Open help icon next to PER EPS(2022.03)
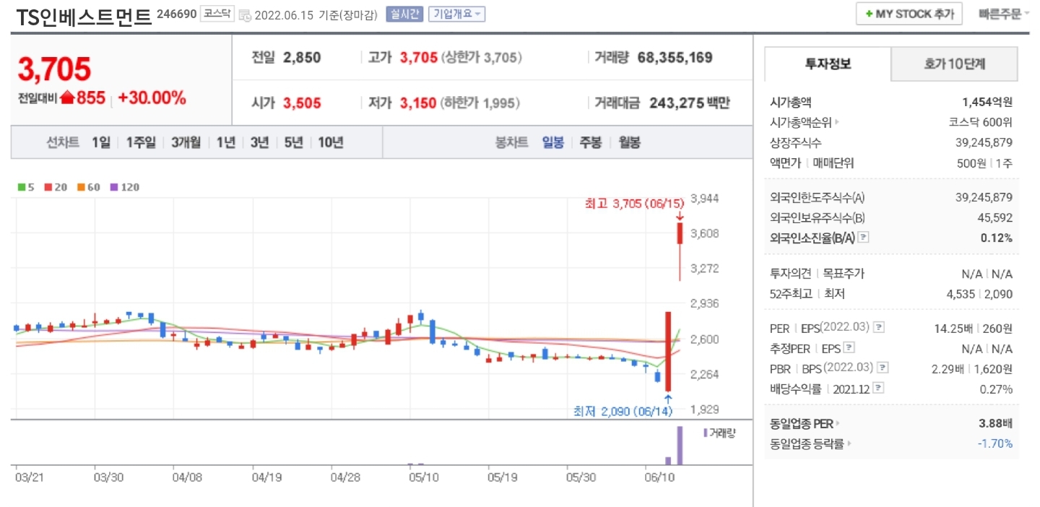 coord(878,327)
